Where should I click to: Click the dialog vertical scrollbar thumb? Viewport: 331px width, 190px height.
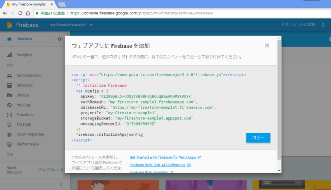click(279, 100)
